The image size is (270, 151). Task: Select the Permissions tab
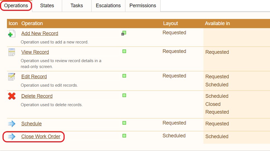[143, 6]
